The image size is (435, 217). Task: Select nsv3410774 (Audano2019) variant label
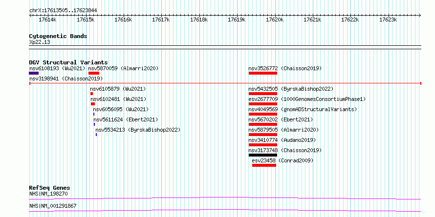point(282,140)
